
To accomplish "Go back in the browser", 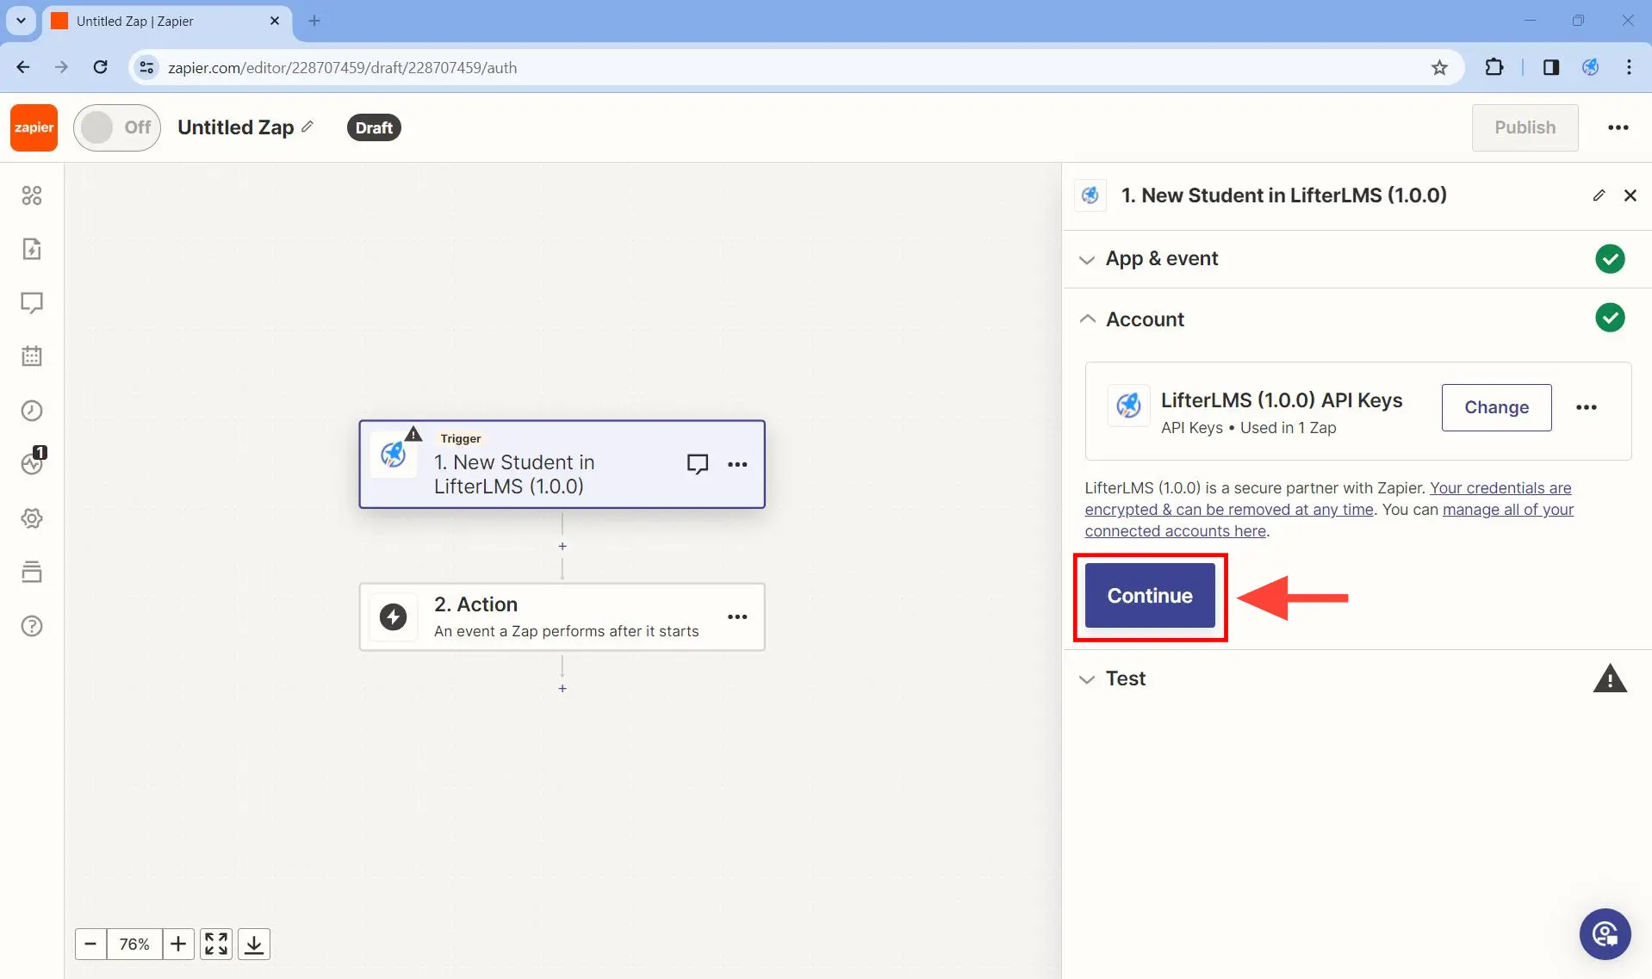I will tap(23, 67).
